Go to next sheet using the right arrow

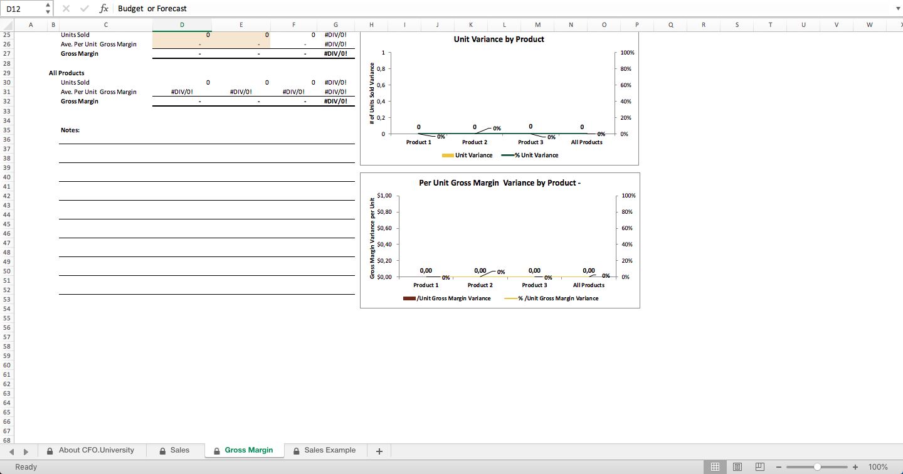(26, 451)
